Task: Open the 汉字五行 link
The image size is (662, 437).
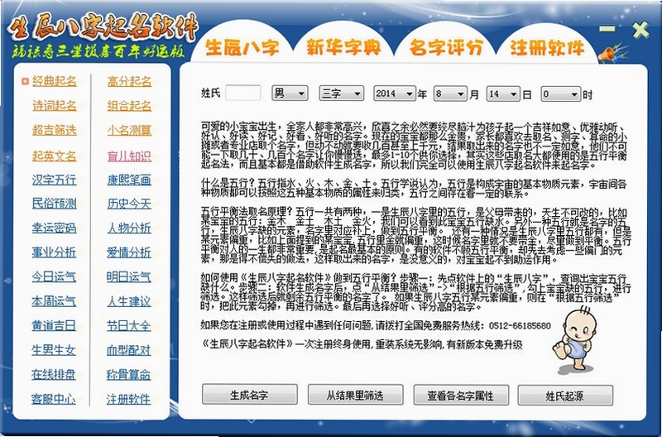Action: pos(54,180)
